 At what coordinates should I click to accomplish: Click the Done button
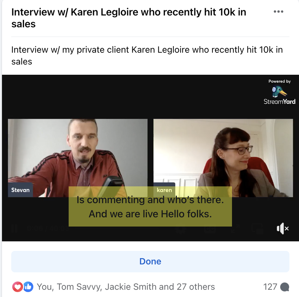(x=150, y=261)
